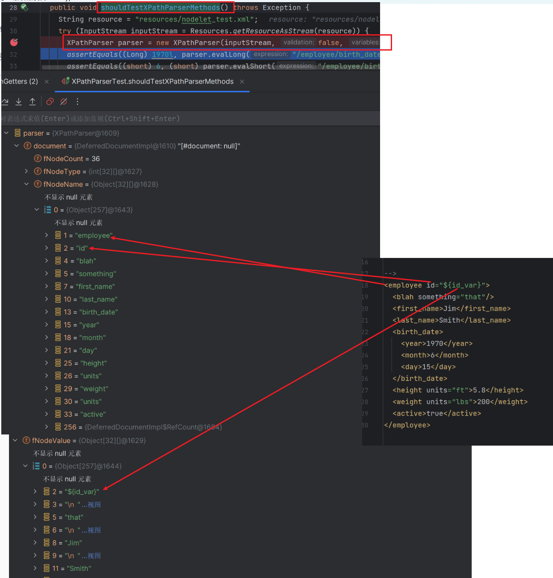
Task: Click the field icon beside fNodeType
Action: point(38,171)
